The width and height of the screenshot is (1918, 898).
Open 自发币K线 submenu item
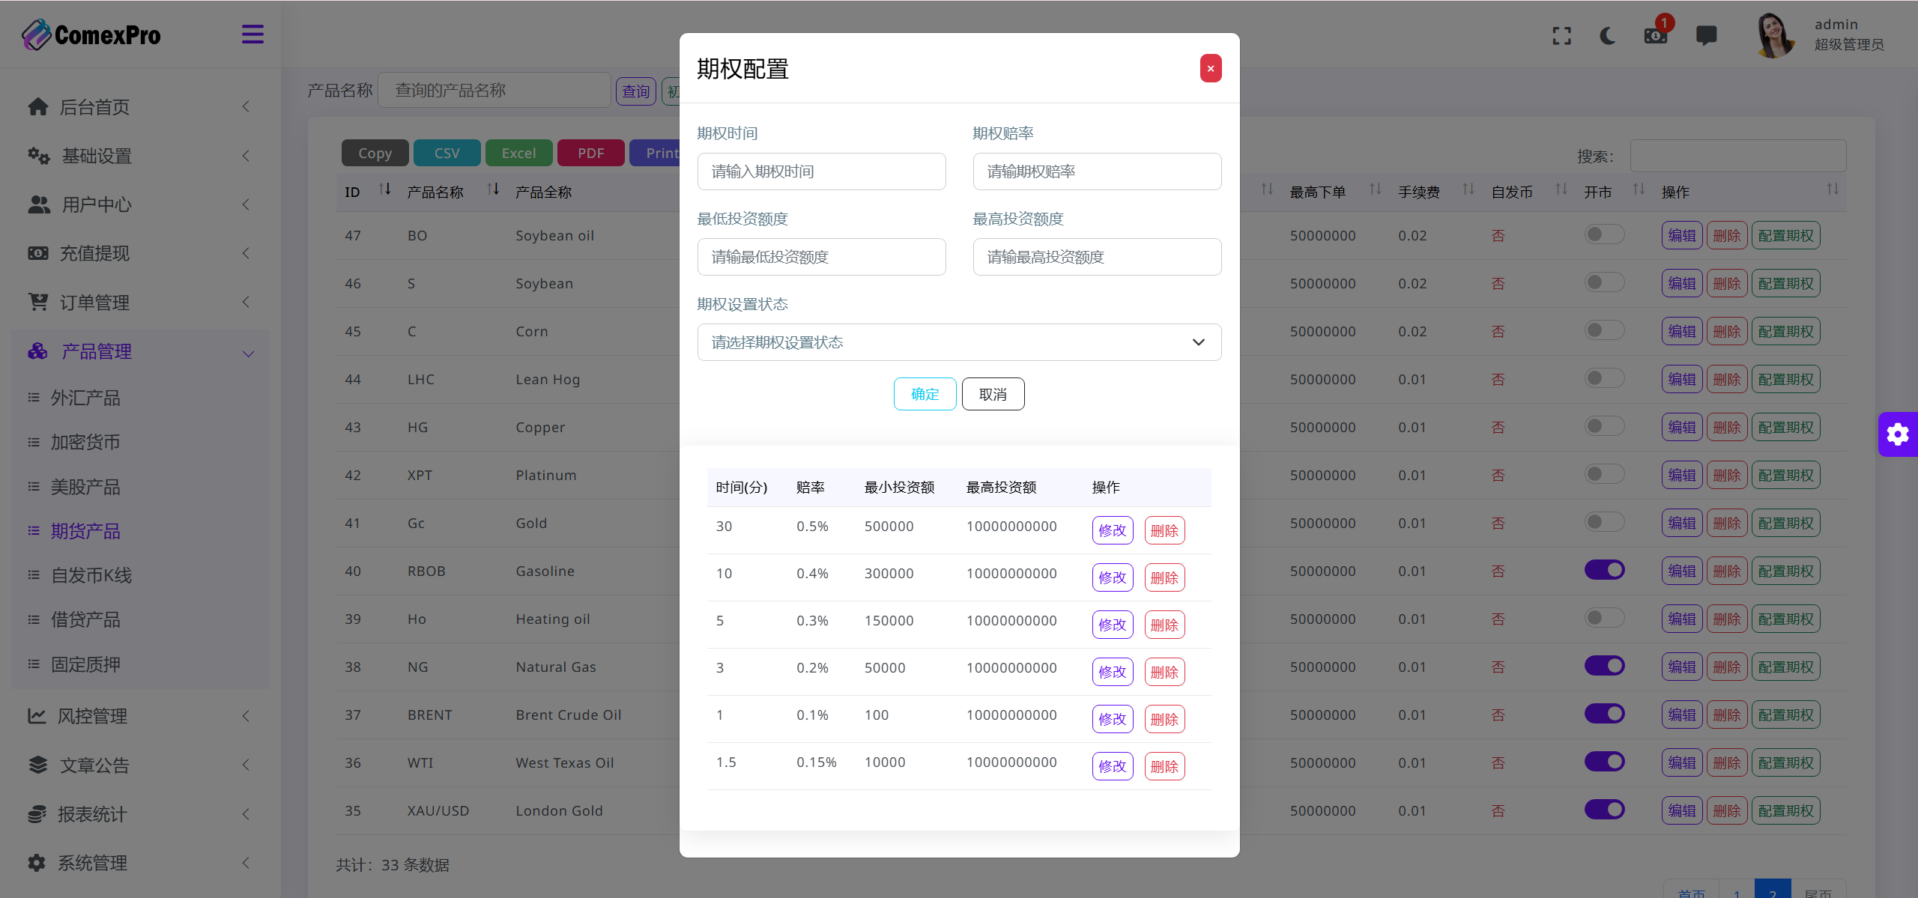coord(91,575)
